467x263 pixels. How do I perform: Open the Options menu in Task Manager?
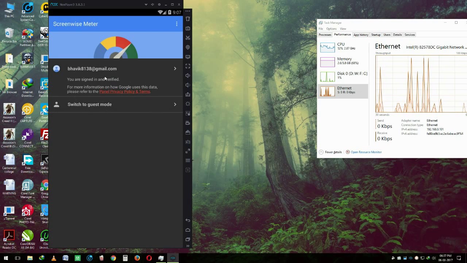pyautogui.click(x=331, y=29)
